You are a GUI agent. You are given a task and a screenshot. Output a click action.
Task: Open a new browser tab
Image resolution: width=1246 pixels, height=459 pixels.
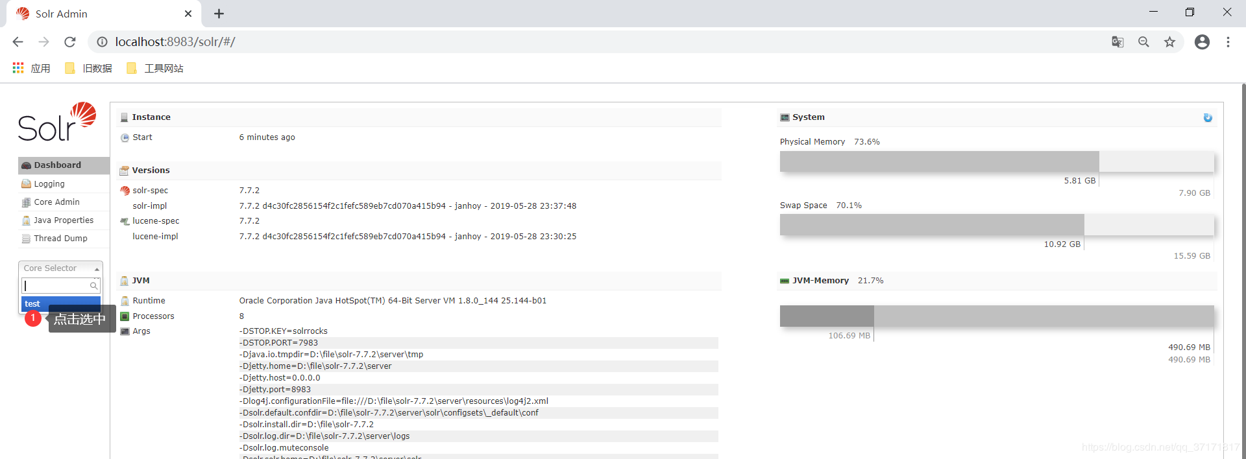point(219,14)
